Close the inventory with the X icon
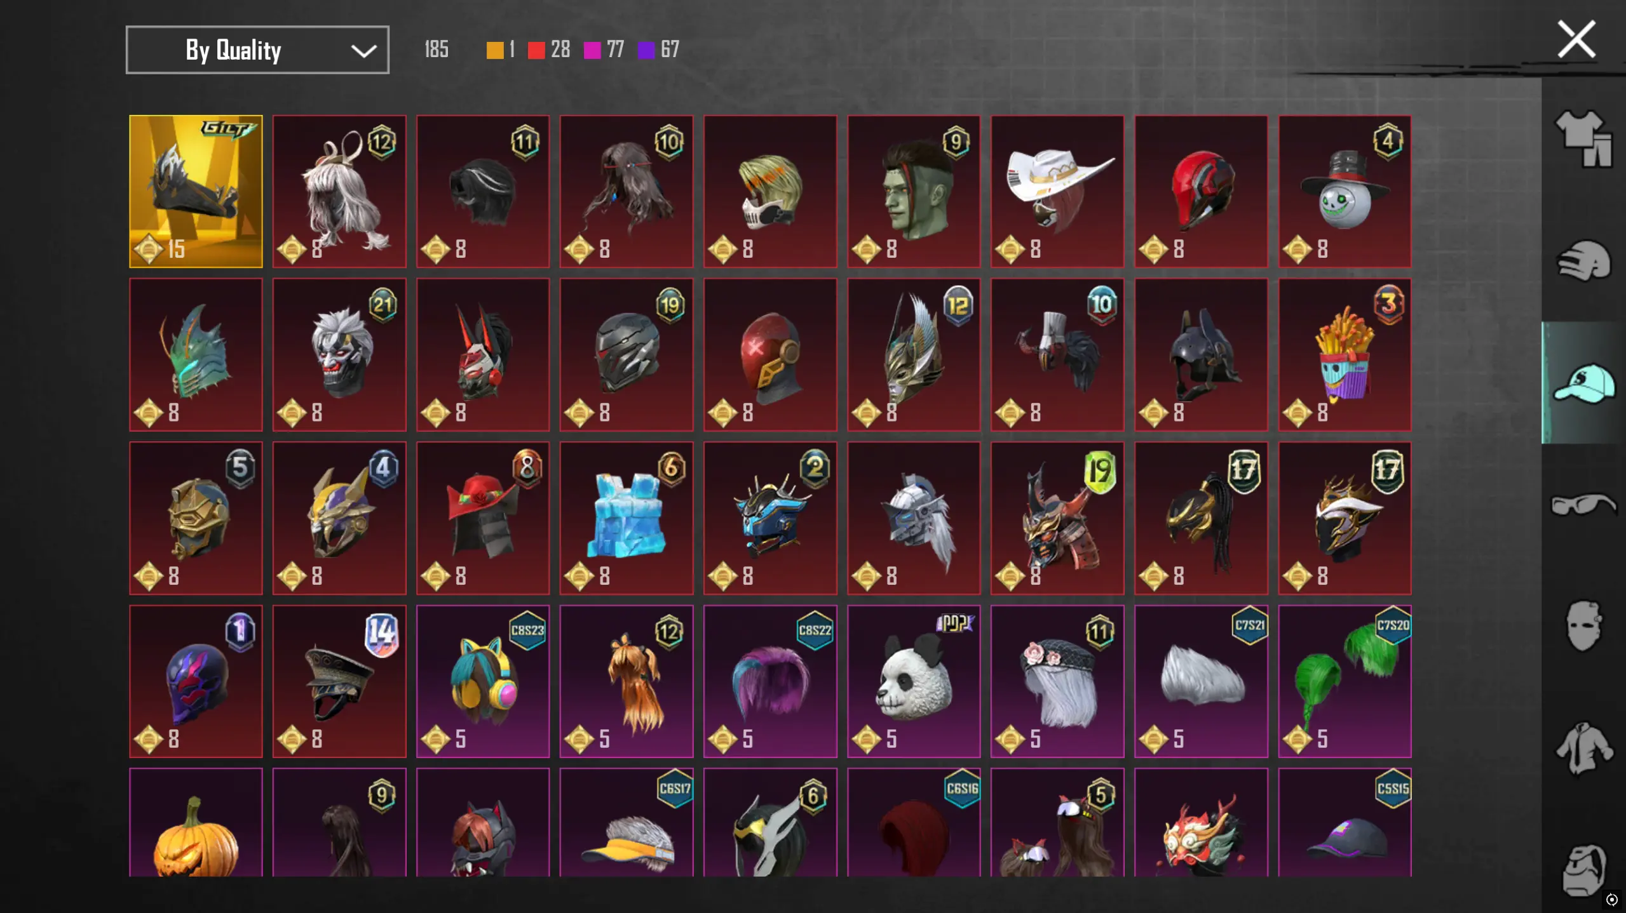This screenshot has width=1626, height=913. pos(1576,39)
